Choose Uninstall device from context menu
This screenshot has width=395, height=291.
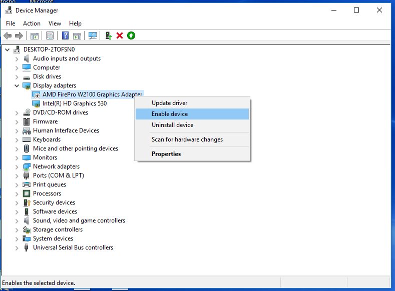pos(192,125)
